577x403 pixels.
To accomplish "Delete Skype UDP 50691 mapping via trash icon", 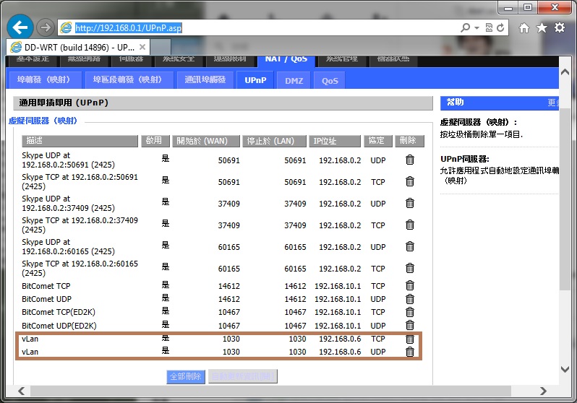I will click(x=410, y=160).
